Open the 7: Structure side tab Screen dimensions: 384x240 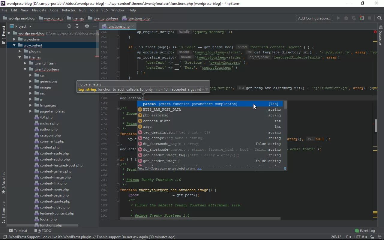[3, 212]
